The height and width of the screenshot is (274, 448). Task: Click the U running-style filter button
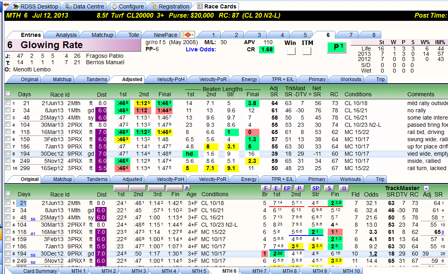click(x=344, y=188)
